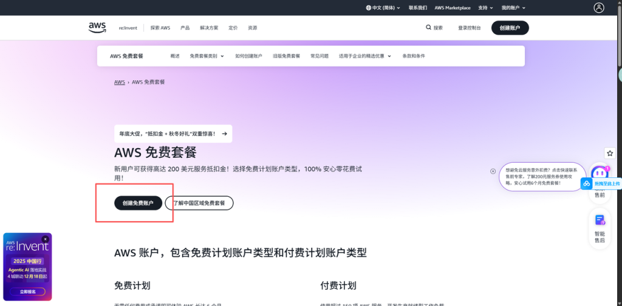Open 资源 menu

253,28
